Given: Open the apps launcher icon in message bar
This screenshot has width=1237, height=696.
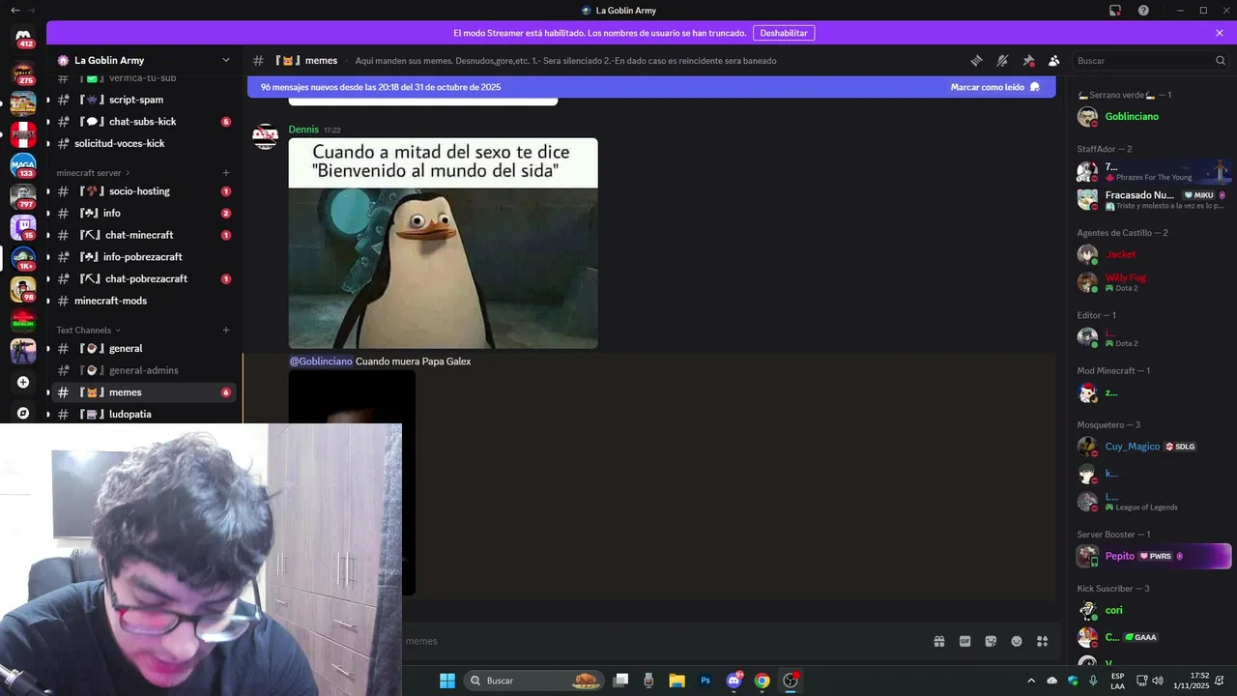Looking at the screenshot, I should [1043, 641].
